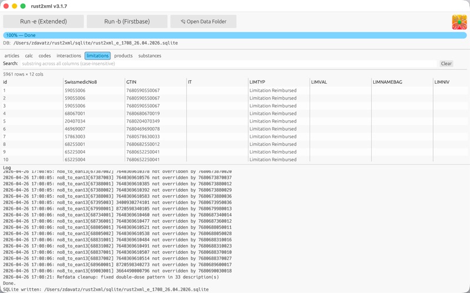Click log line no8_to_ean13[68960001]
Viewport: 470px width, 293px height.
click(x=117, y=265)
